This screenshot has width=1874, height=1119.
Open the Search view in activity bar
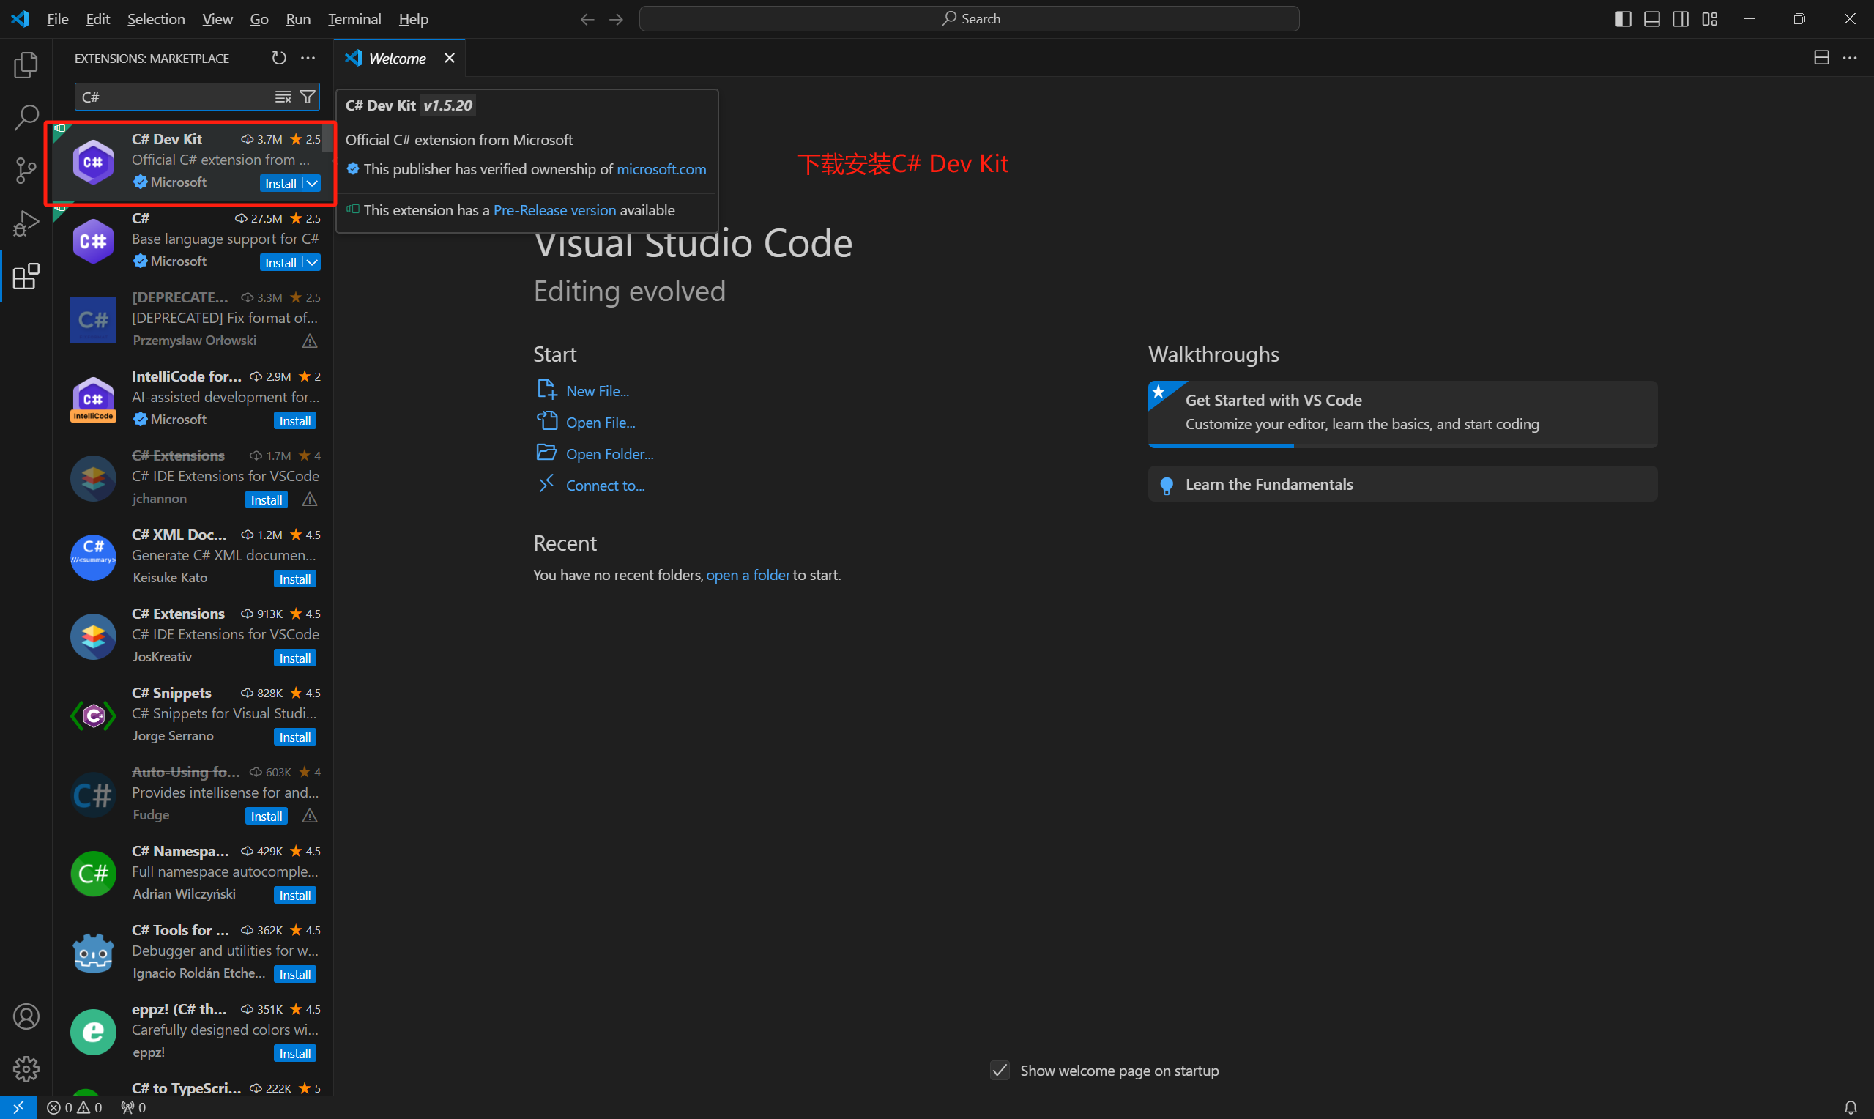(26, 118)
